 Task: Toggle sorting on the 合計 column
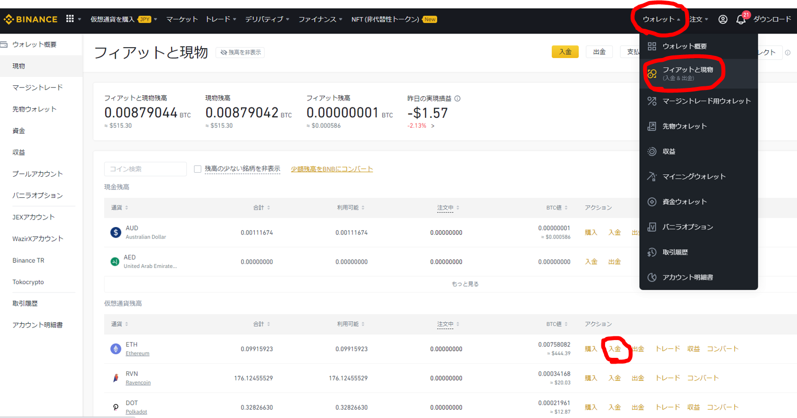pos(261,207)
